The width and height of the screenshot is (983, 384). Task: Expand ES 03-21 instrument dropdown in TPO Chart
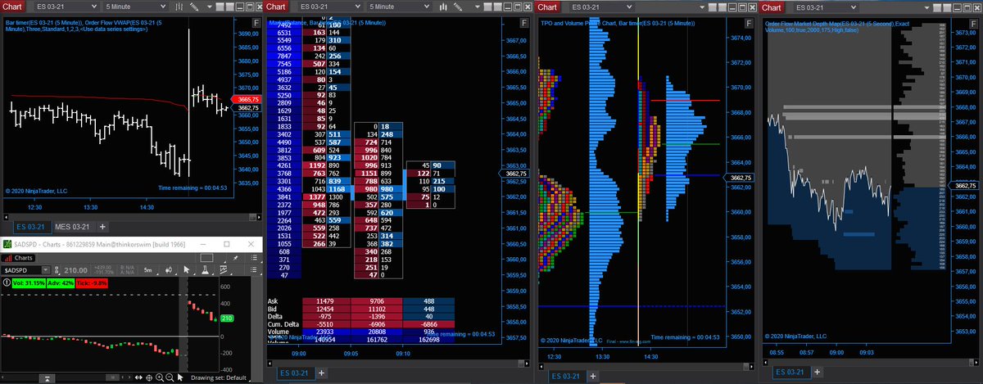(629, 7)
